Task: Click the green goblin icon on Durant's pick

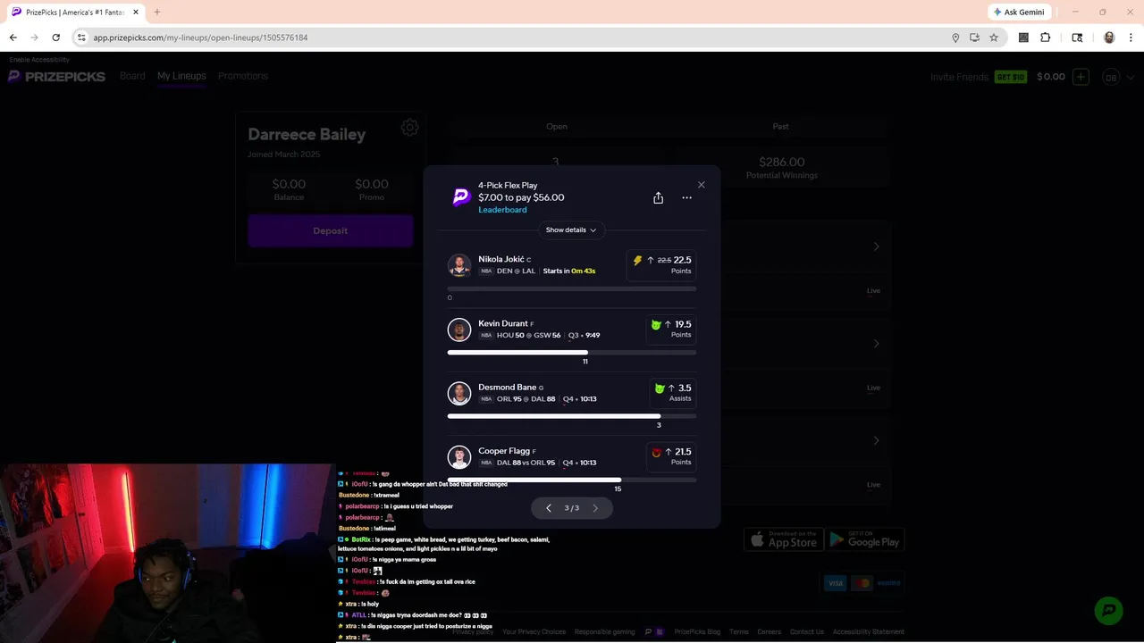Action: point(656,325)
